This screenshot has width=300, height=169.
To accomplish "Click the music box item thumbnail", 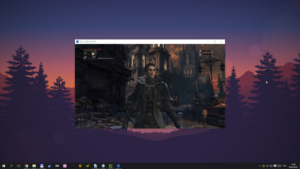I will click(x=94, y=56).
